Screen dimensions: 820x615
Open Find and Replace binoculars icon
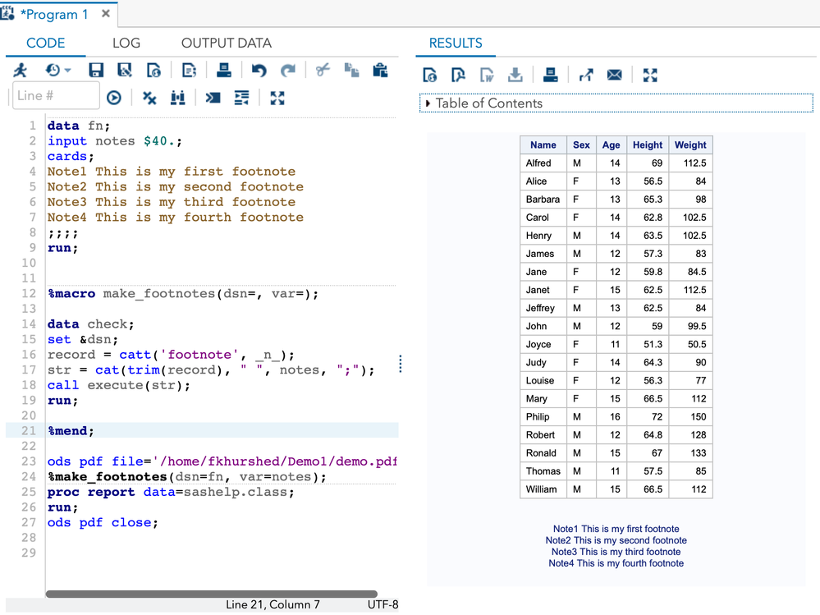click(178, 98)
